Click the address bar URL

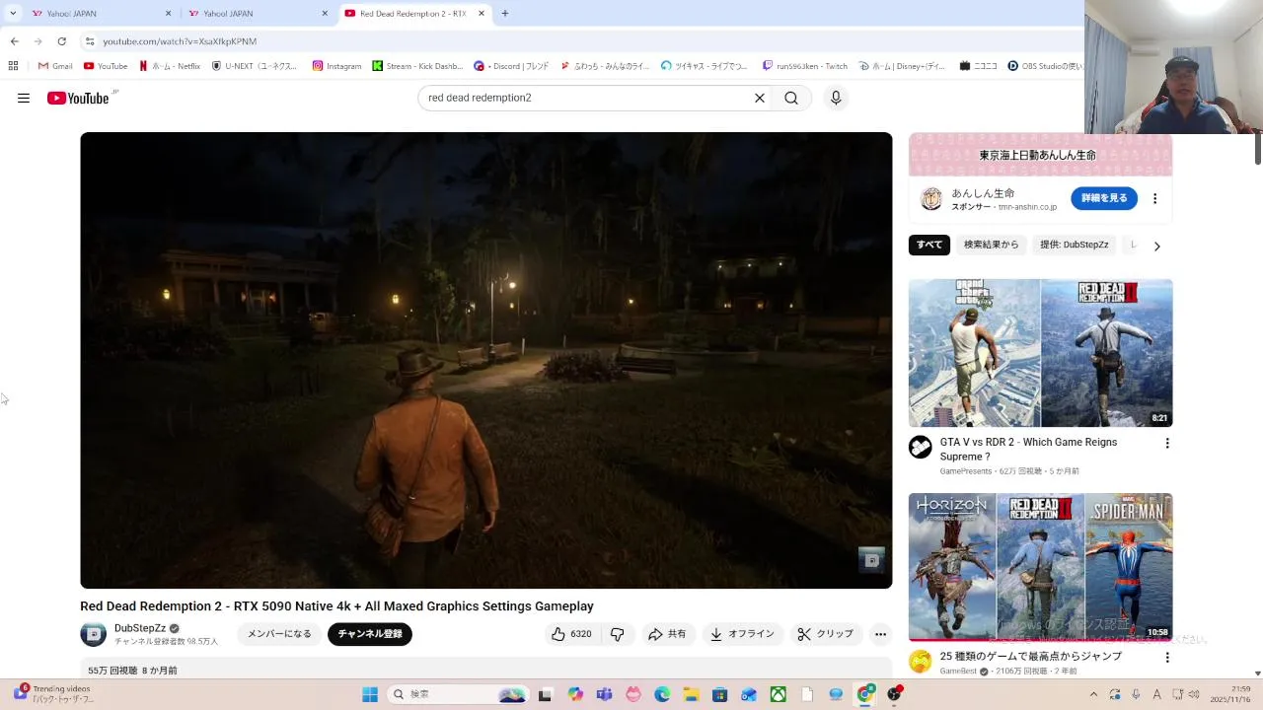[180, 41]
